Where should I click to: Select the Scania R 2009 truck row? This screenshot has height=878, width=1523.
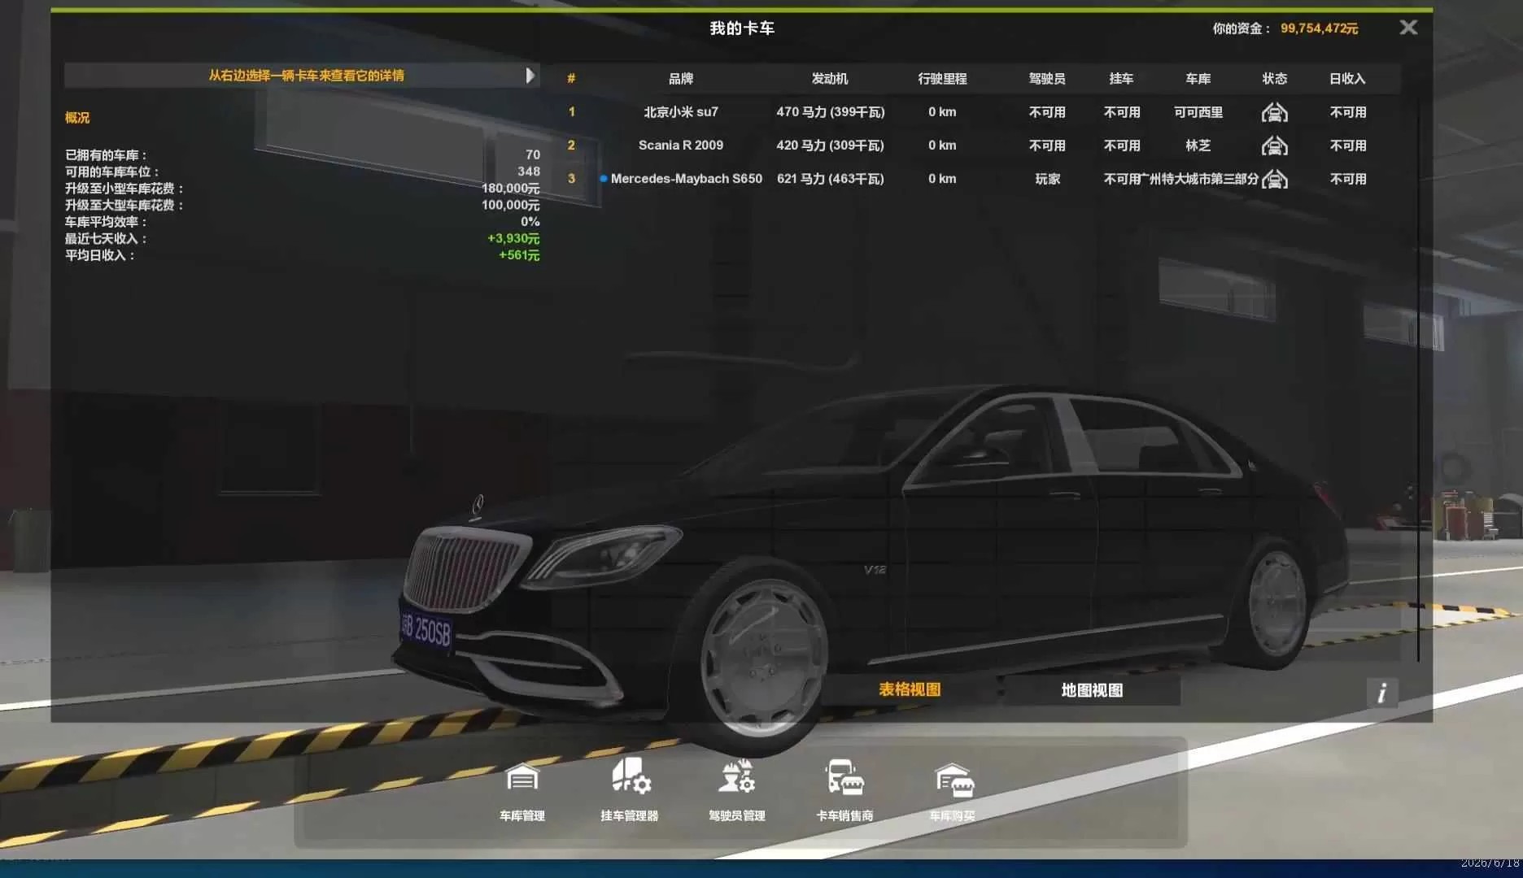[980, 146]
